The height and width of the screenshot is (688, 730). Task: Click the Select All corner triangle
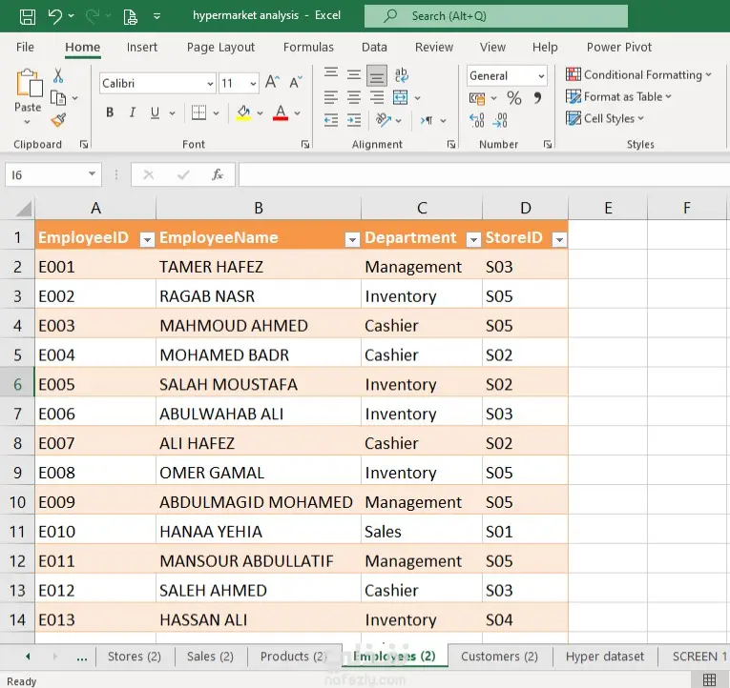point(24,210)
